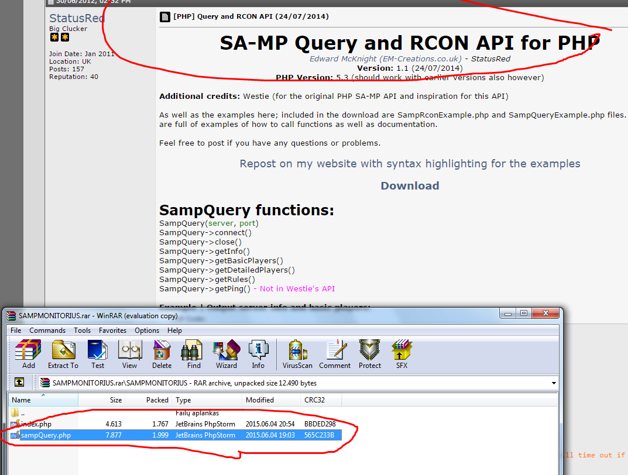Open the WinRAR File menu
The width and height of the screenshot is (628, 475).
click(16, 330)
